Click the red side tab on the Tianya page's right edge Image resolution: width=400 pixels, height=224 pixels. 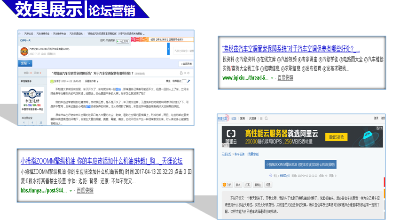384,182
